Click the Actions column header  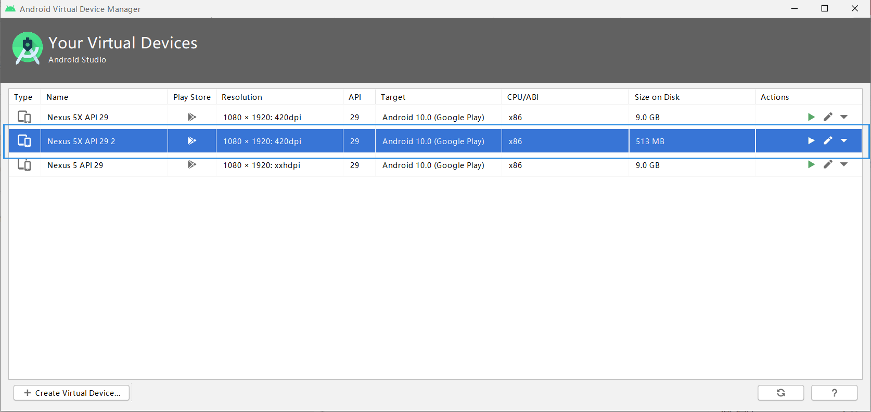click(809, 97)
